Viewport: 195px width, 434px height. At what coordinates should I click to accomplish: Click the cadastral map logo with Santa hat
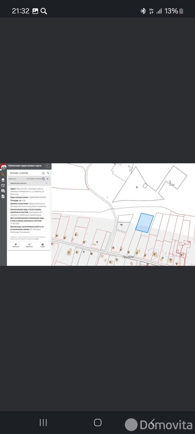pos(3,167)
